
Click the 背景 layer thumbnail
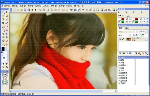(x=128, y=39)
